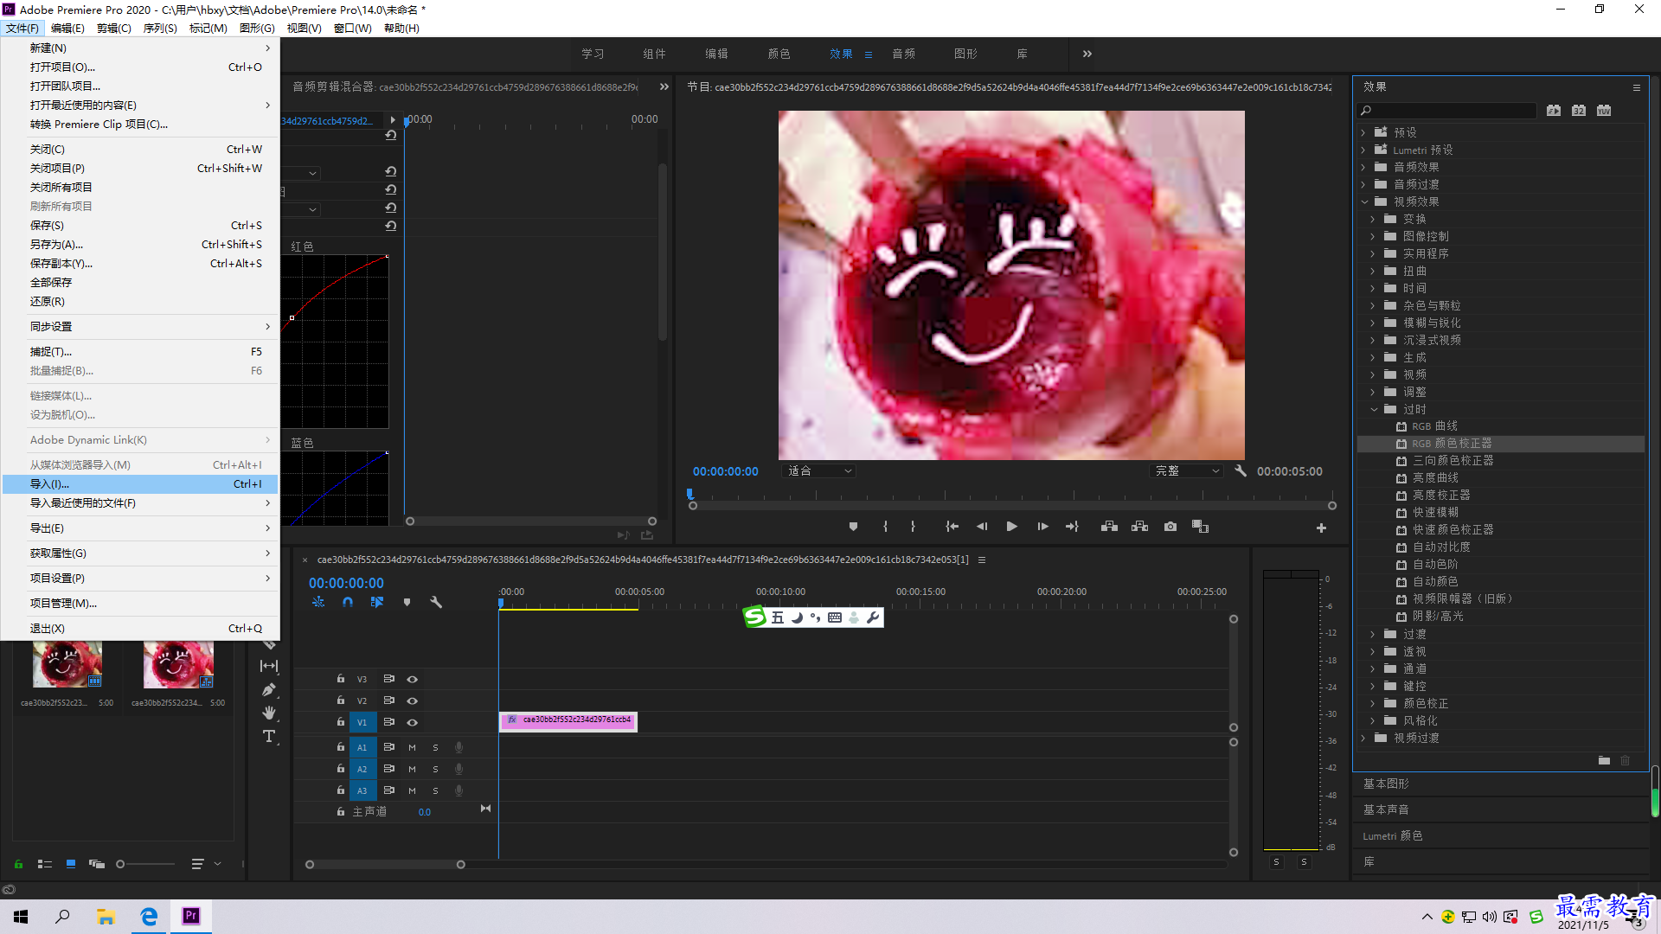Go to Out point in Program monitor
1661x934 pixels.
coord(1072,527)
